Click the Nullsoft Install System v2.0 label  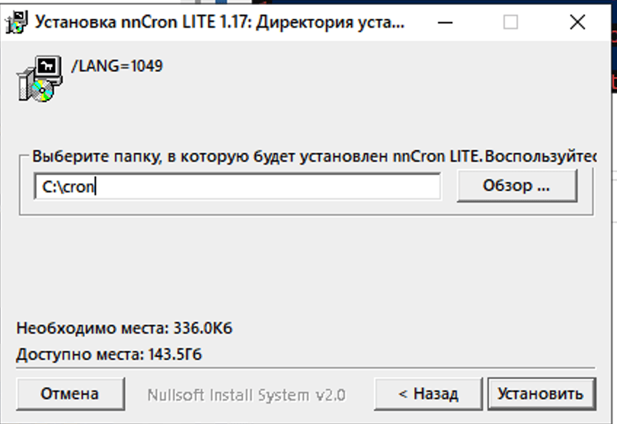pyautogui.click(x=246, y=395)
